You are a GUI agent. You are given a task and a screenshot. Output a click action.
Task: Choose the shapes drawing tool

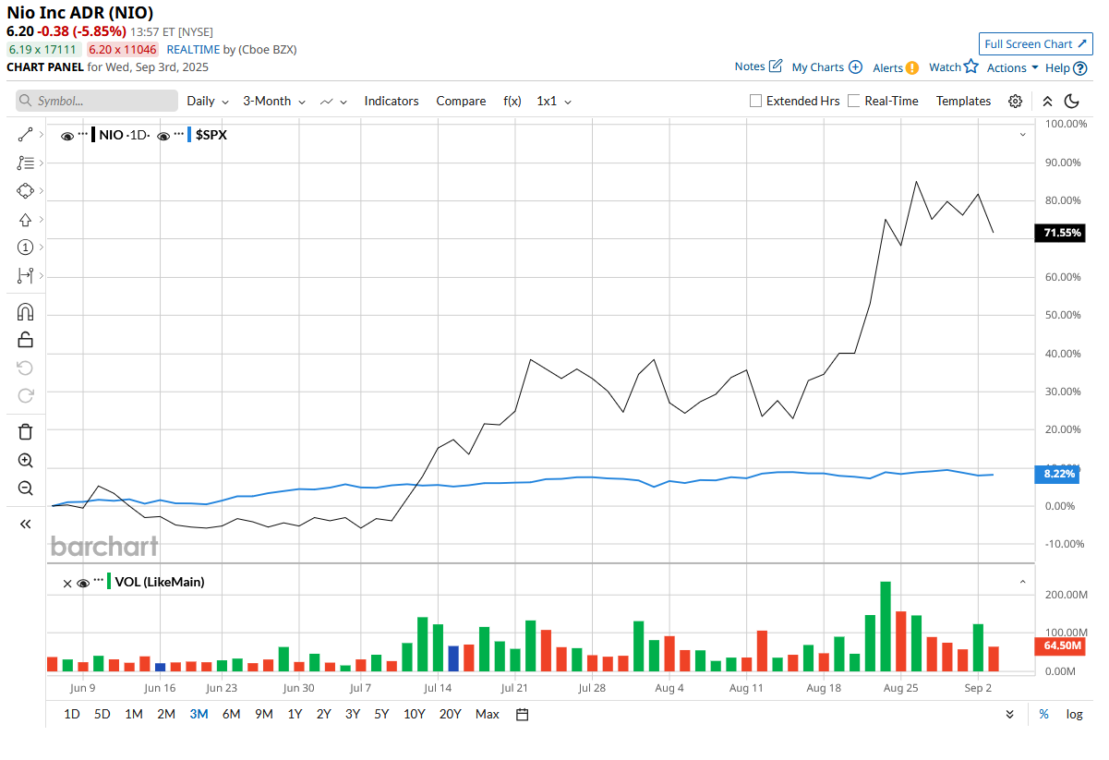pos(25,191)
